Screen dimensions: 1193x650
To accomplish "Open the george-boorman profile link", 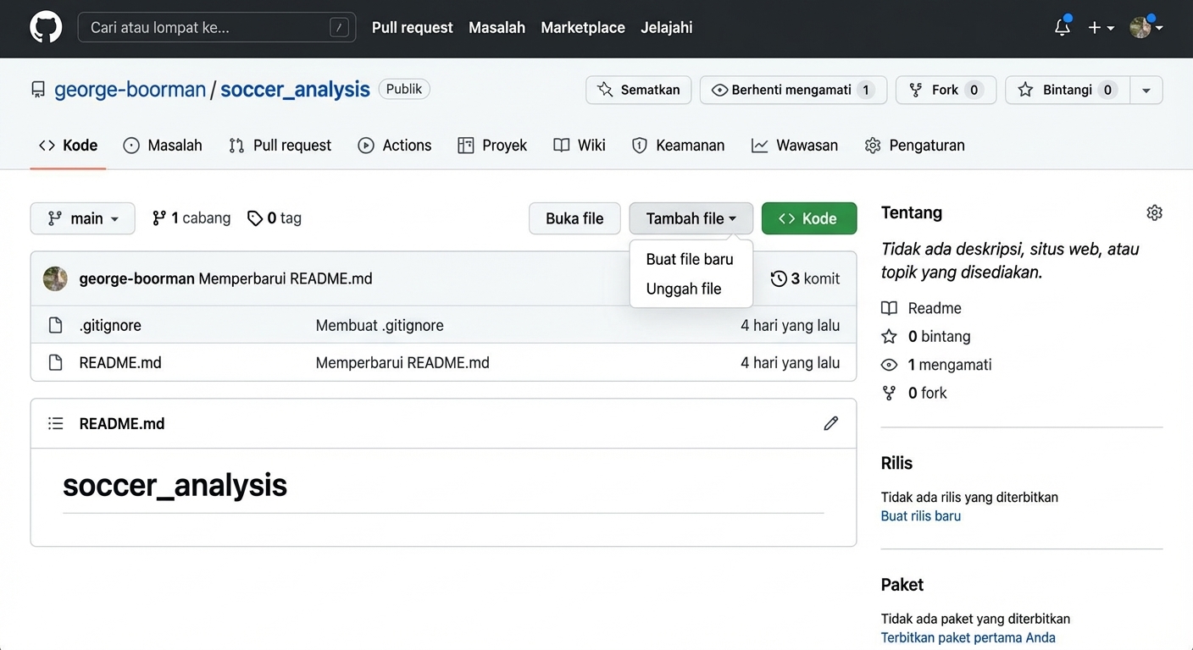I will pyautogui.click(x=130, y=90).
